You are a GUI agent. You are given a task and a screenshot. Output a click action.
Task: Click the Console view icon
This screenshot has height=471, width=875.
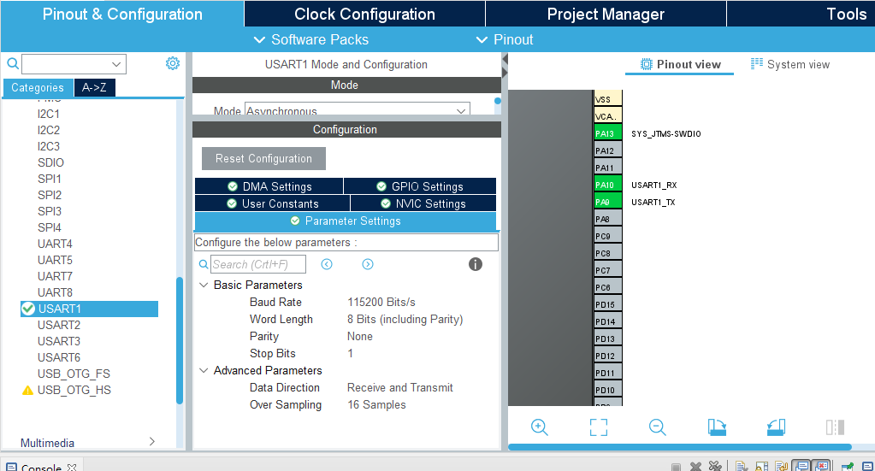click(x=11, y=467)
